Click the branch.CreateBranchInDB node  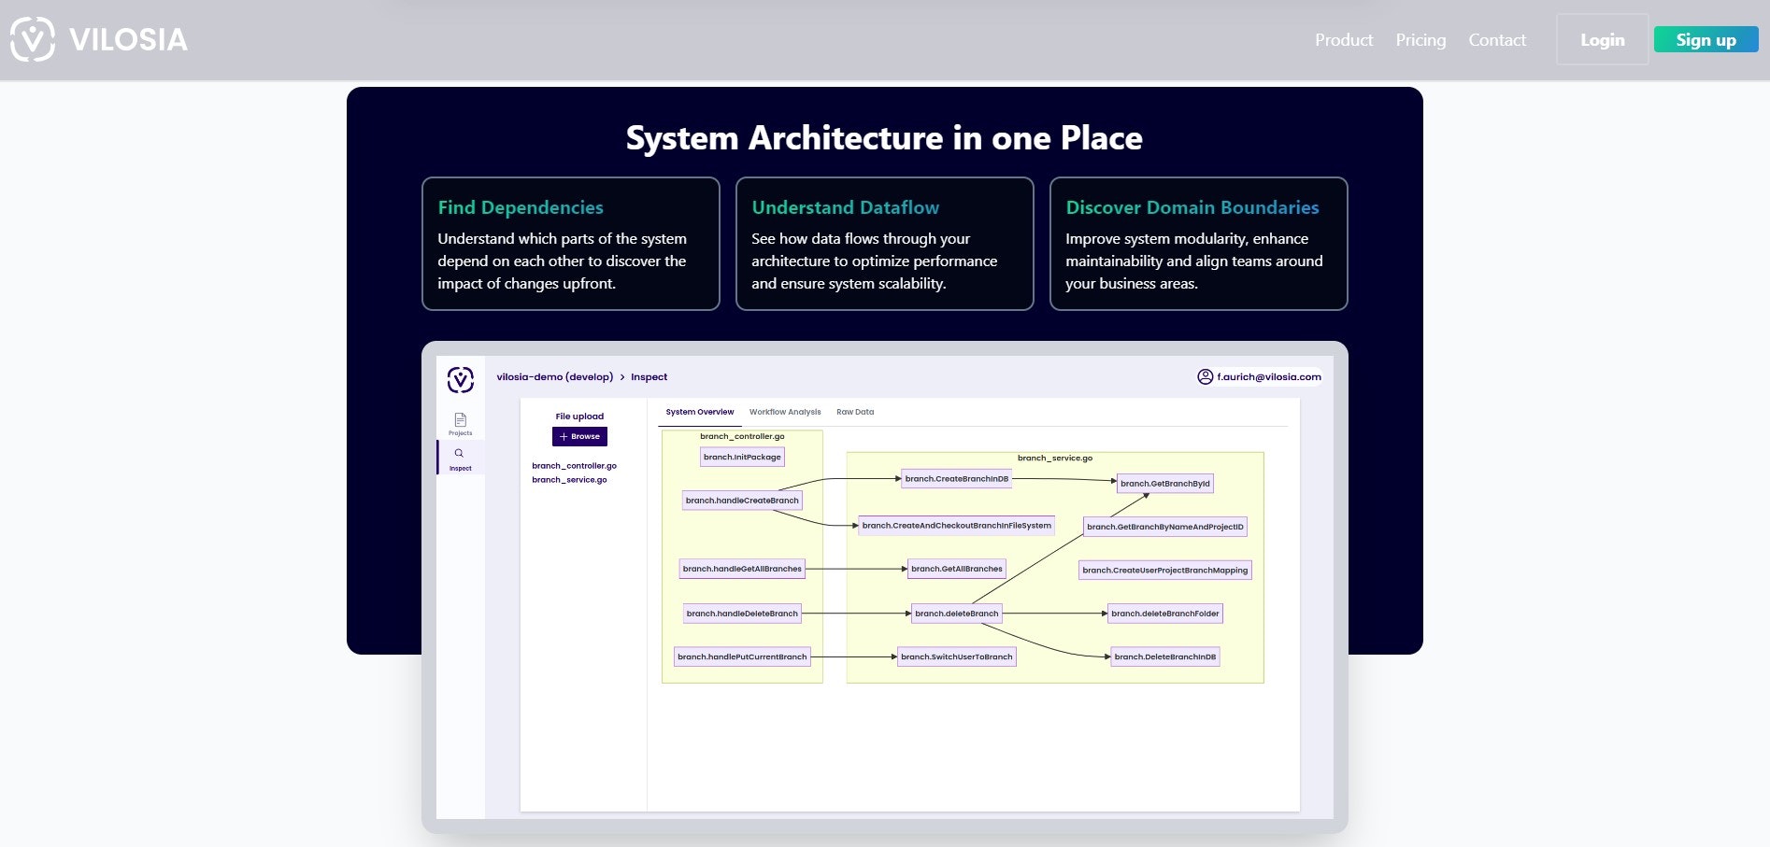(957, 479)
